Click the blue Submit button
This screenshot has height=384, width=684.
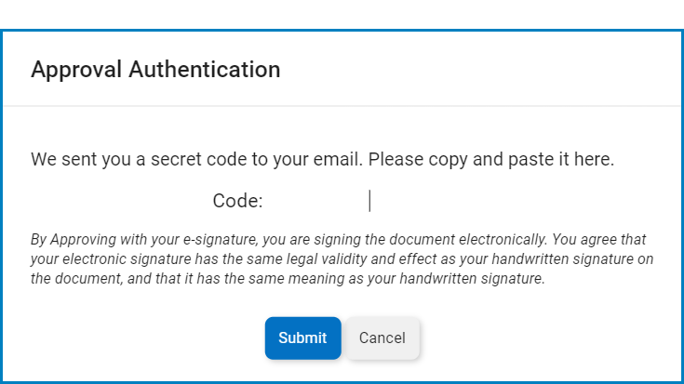click(x=302, y=338)
